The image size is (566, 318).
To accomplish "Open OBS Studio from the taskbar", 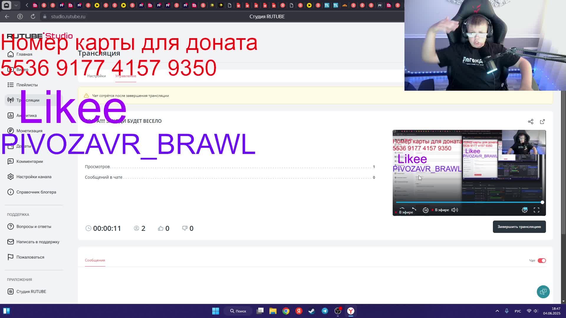I will (x=338, y=311).
